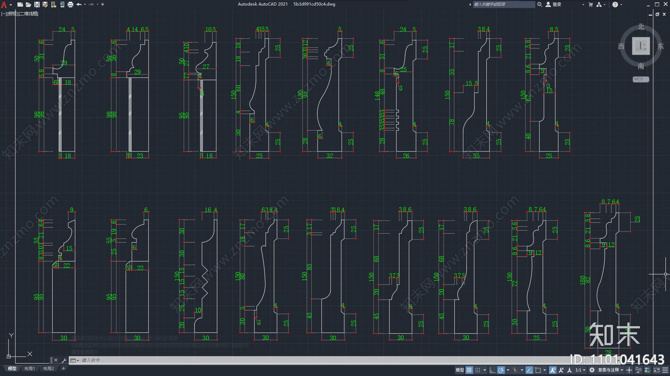The height and width of the screenshot is (376, 670).
Task: Switch to the 模型 tab
Action: pos(12,368)
